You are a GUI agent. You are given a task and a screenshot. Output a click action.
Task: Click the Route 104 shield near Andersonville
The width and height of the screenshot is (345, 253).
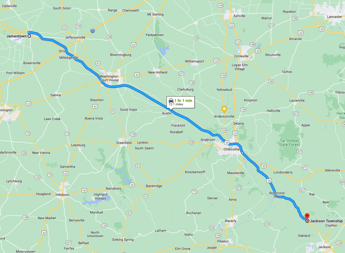pos(224,130)
